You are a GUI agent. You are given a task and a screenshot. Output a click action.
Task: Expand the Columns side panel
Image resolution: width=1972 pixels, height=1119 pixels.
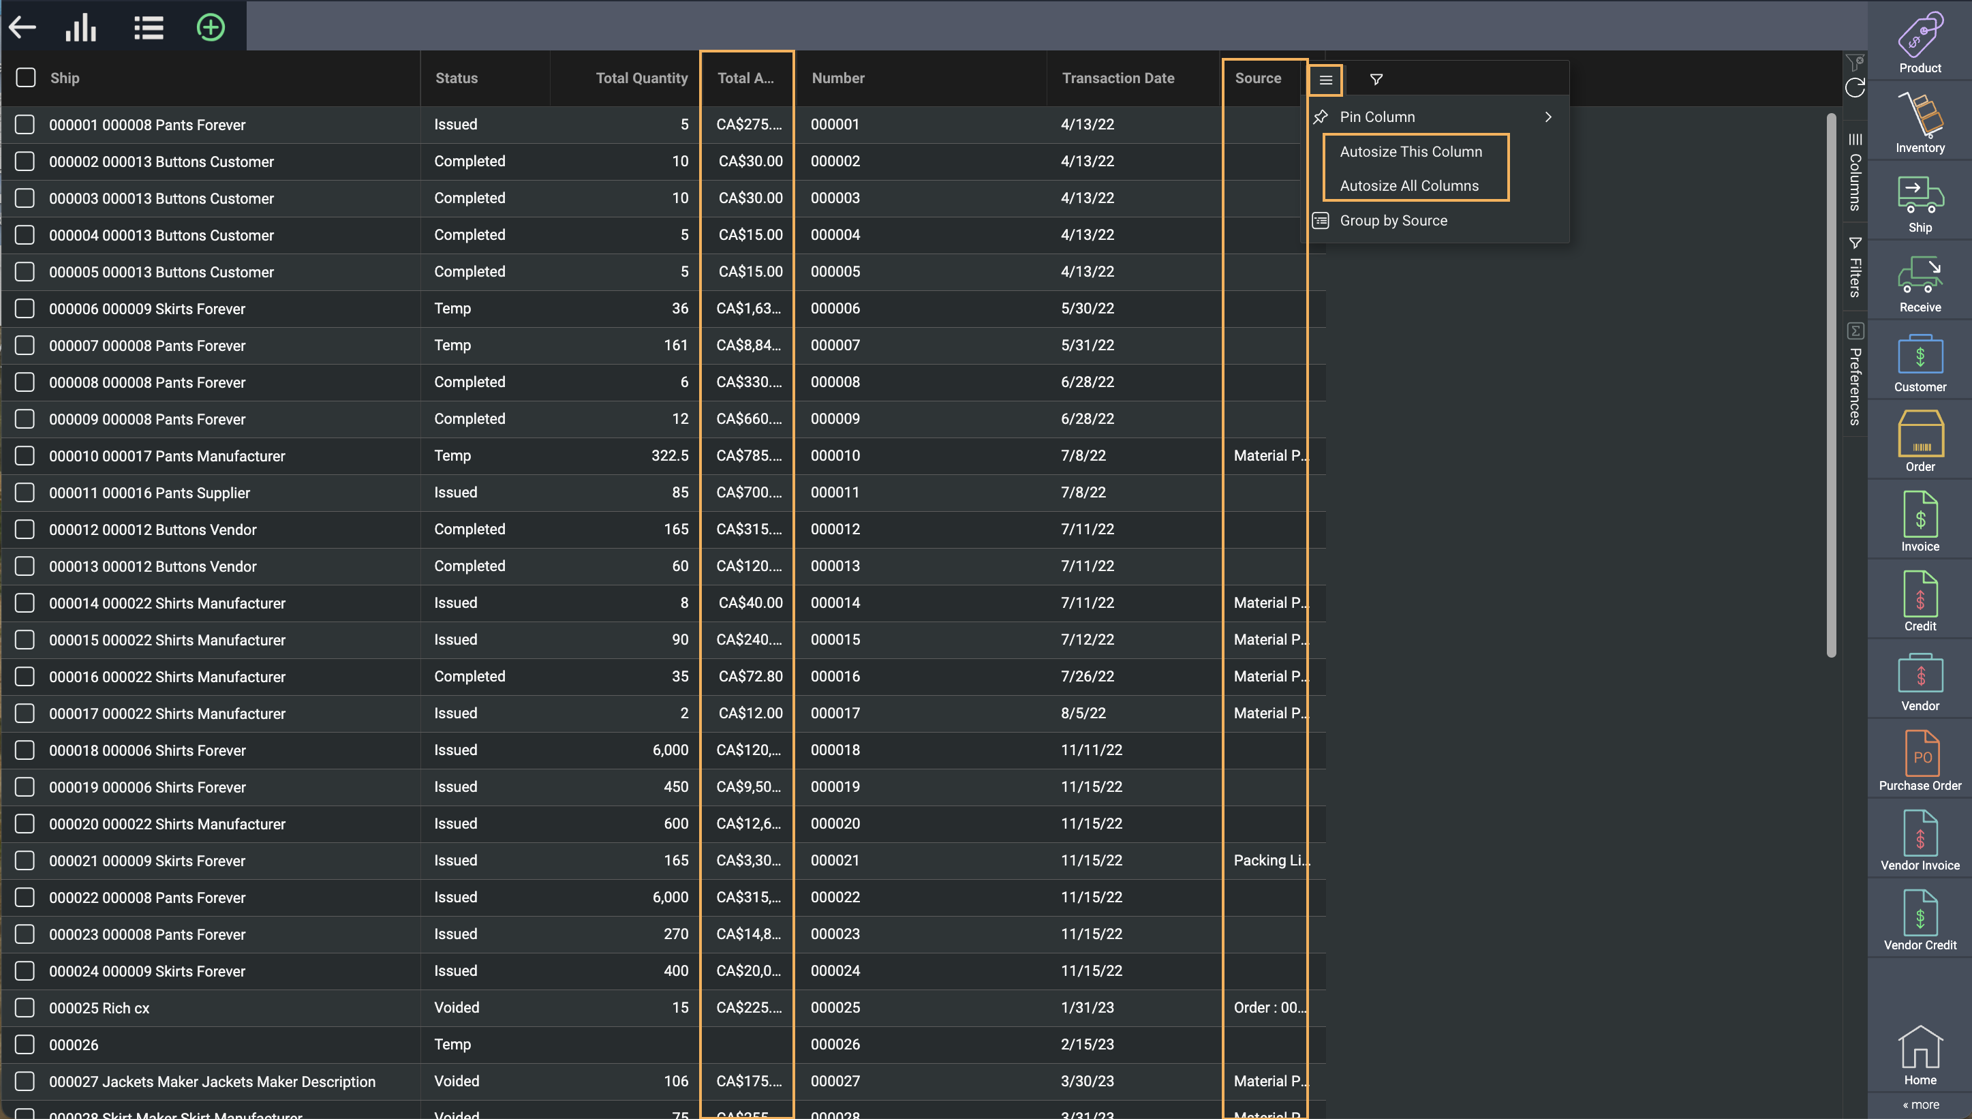(x=1855, y=173)
